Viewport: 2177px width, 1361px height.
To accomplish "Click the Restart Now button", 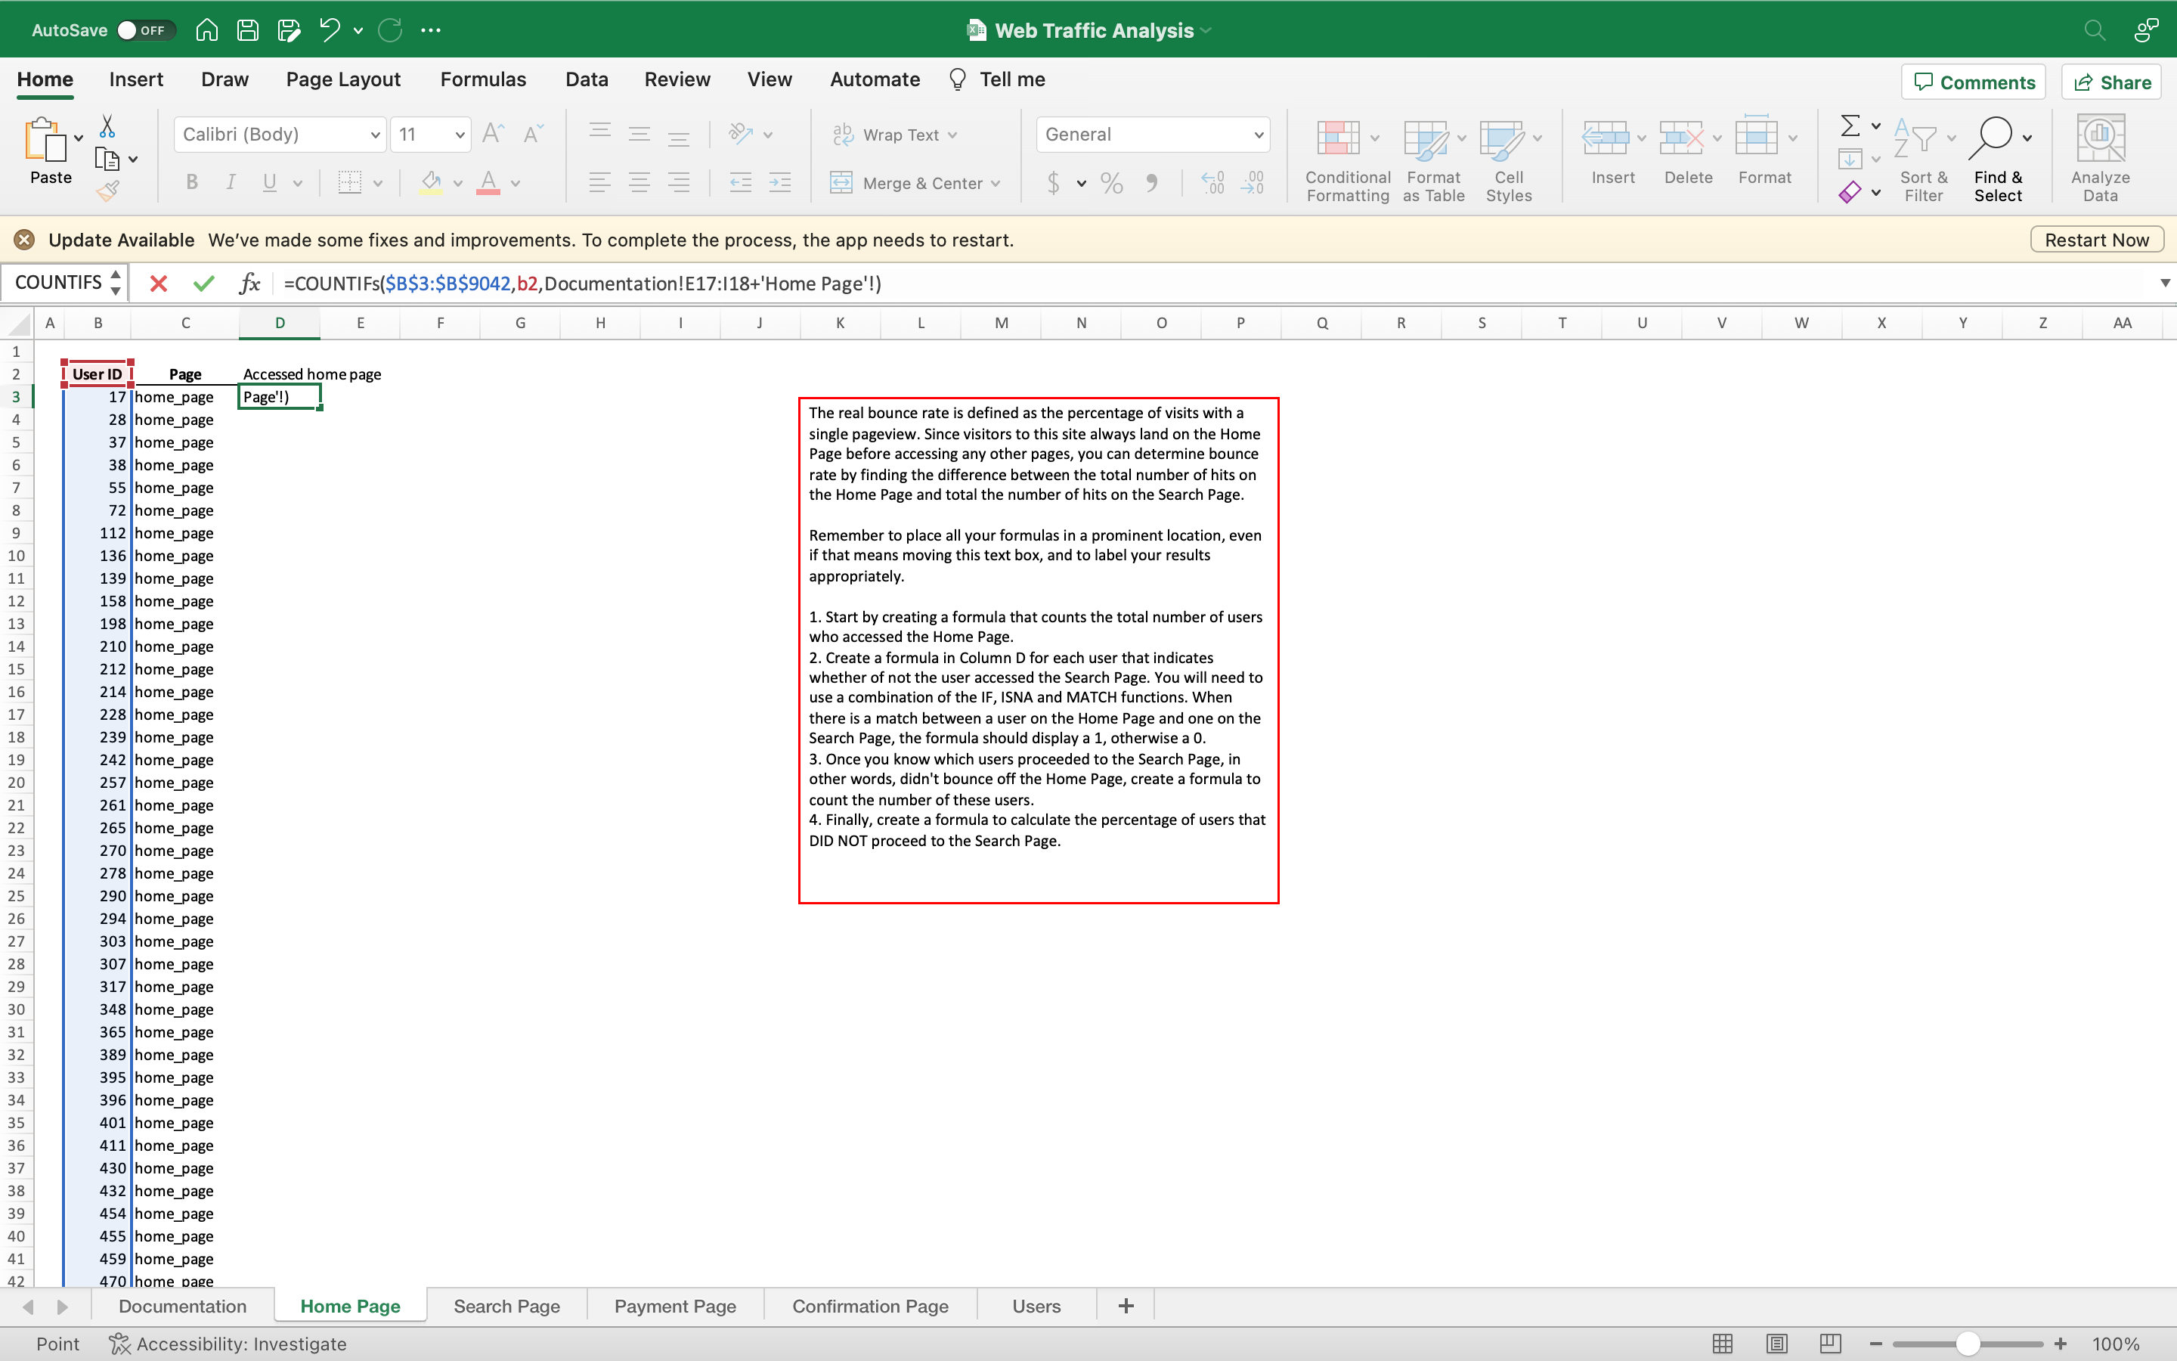I will (x=2096, y=240).
